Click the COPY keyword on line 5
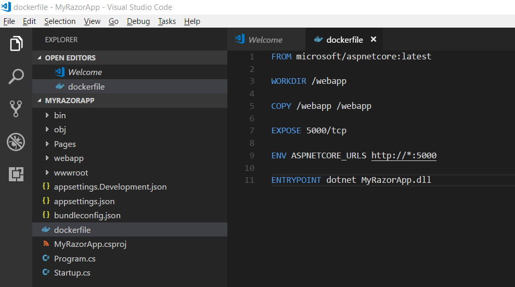This screenshot has height=287, width=515. 281,106
